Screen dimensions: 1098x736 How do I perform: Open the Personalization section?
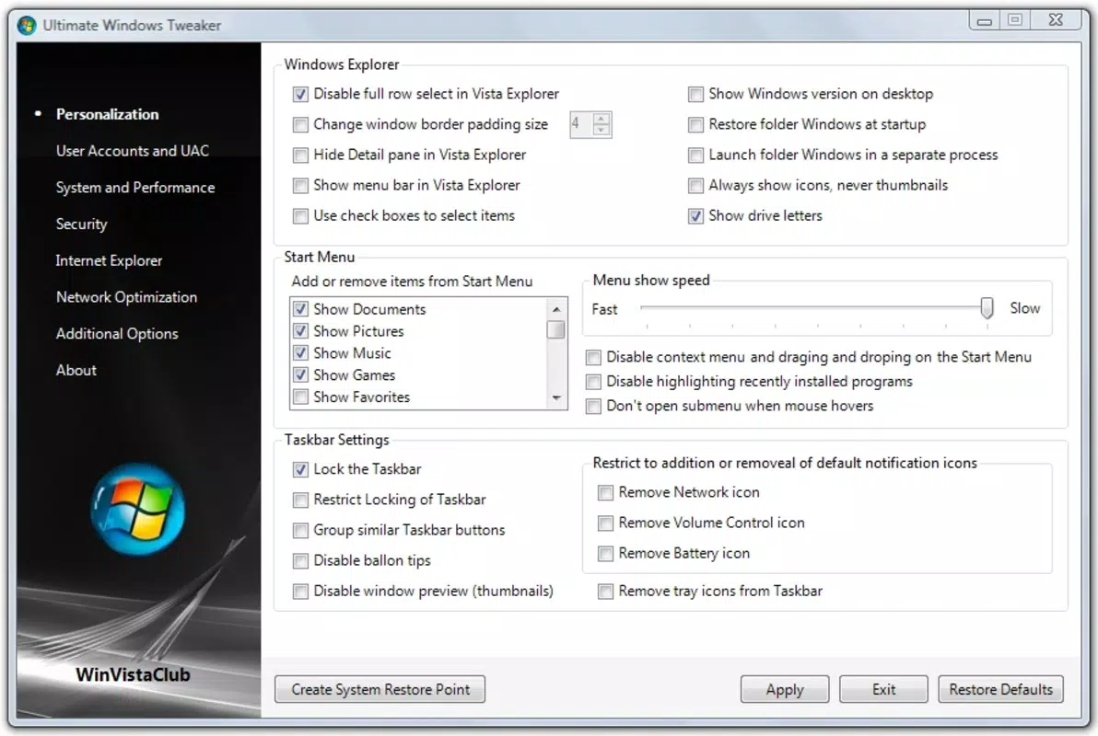point(107,114)
